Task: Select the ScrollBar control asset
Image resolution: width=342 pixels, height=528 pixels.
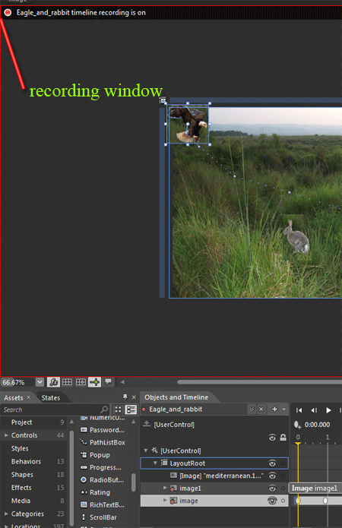Action: 99,517
